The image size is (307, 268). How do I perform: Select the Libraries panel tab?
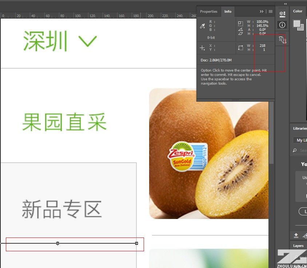pos(300,128)
